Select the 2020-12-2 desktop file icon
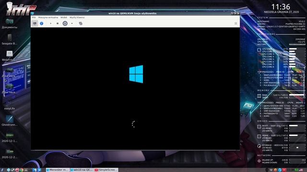Image resolution: width=307 pixels, height=172 pixels. [10, 153]
